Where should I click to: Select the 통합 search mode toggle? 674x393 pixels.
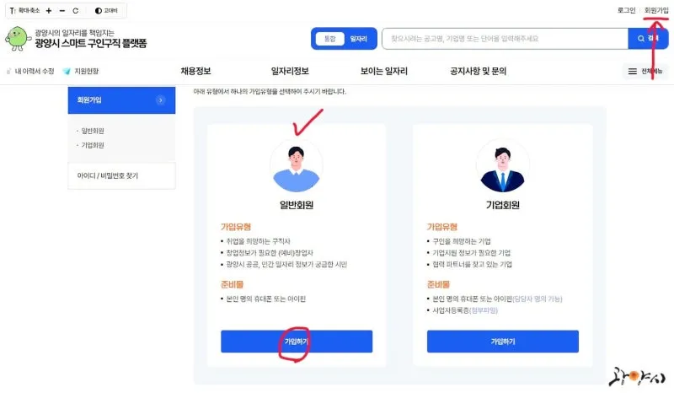coord(329,39)
